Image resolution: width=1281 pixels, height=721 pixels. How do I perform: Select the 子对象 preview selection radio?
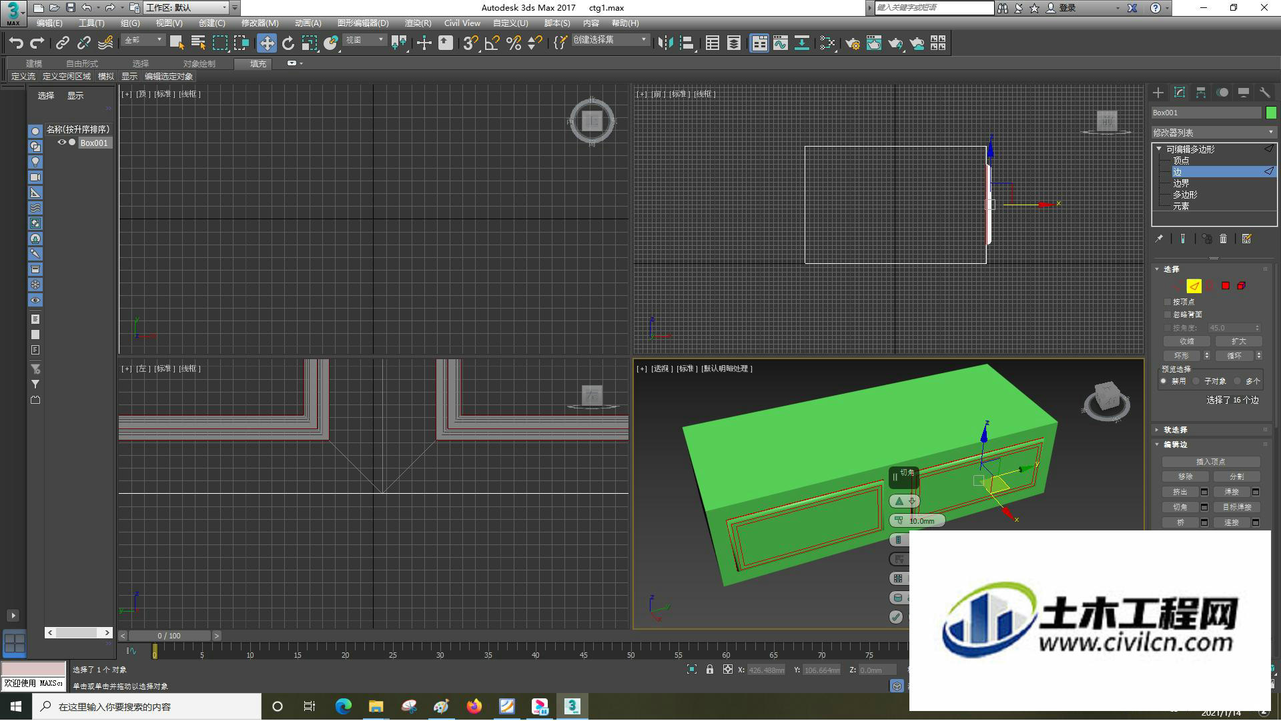[1196, 381]
